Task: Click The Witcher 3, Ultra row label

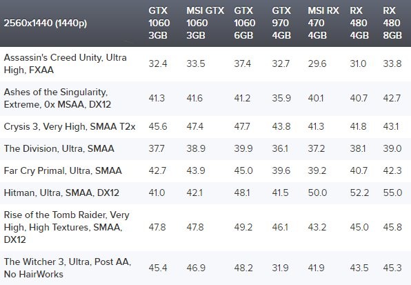Action: pyautogui.click(x=68, y=268)
